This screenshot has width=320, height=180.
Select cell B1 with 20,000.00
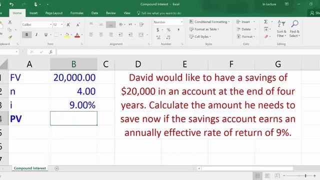(73, 77)
